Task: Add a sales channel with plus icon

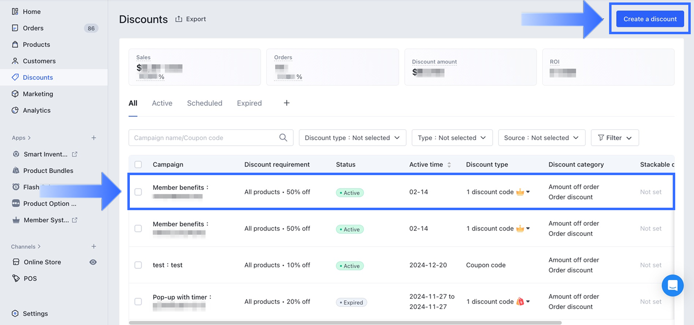Action: 93,246
